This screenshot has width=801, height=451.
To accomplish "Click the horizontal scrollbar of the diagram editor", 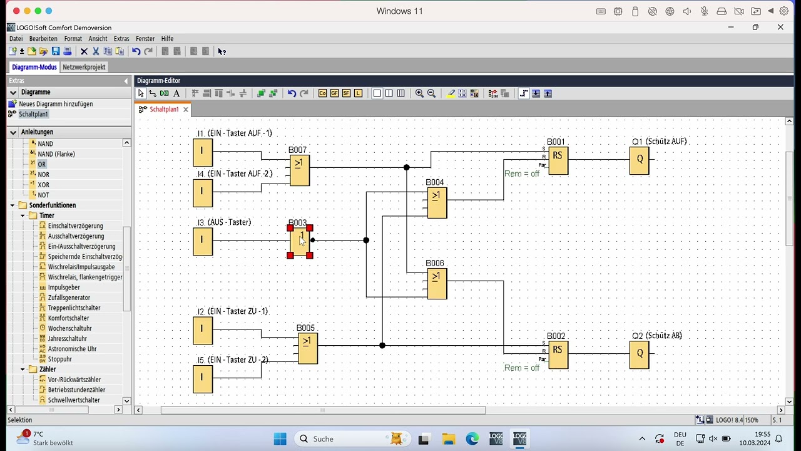I will 323,410.
